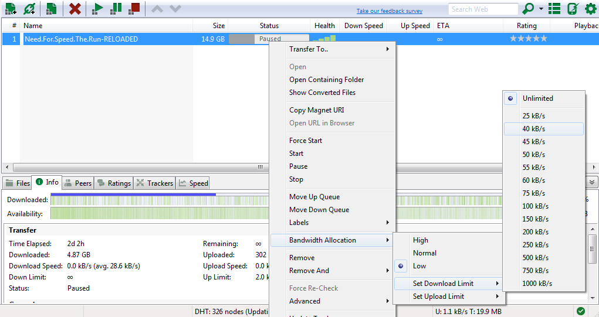Screen dimensions: 599x317
Task: Sort by the Name column header
Action: pos(107,26)
